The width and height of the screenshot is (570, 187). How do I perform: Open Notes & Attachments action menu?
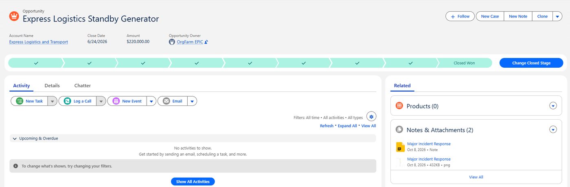coord(553,130)
